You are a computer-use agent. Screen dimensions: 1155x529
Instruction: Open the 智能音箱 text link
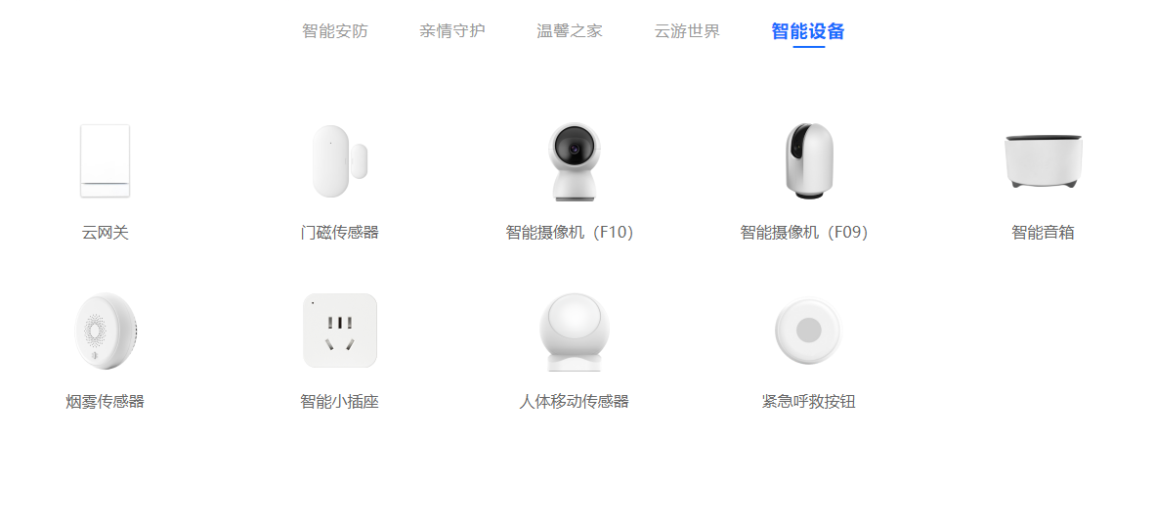1043,233
